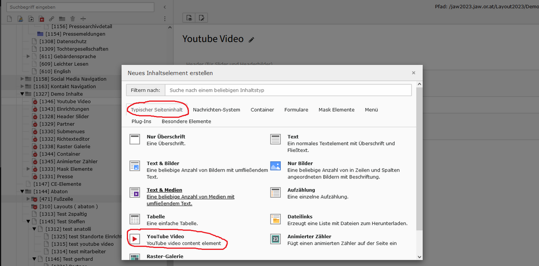Open the edit page properties icon button

(x=202, y=18)
